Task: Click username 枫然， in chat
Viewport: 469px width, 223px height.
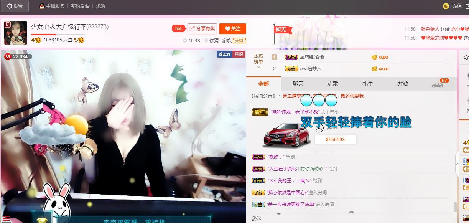Action: coord(276,157)
